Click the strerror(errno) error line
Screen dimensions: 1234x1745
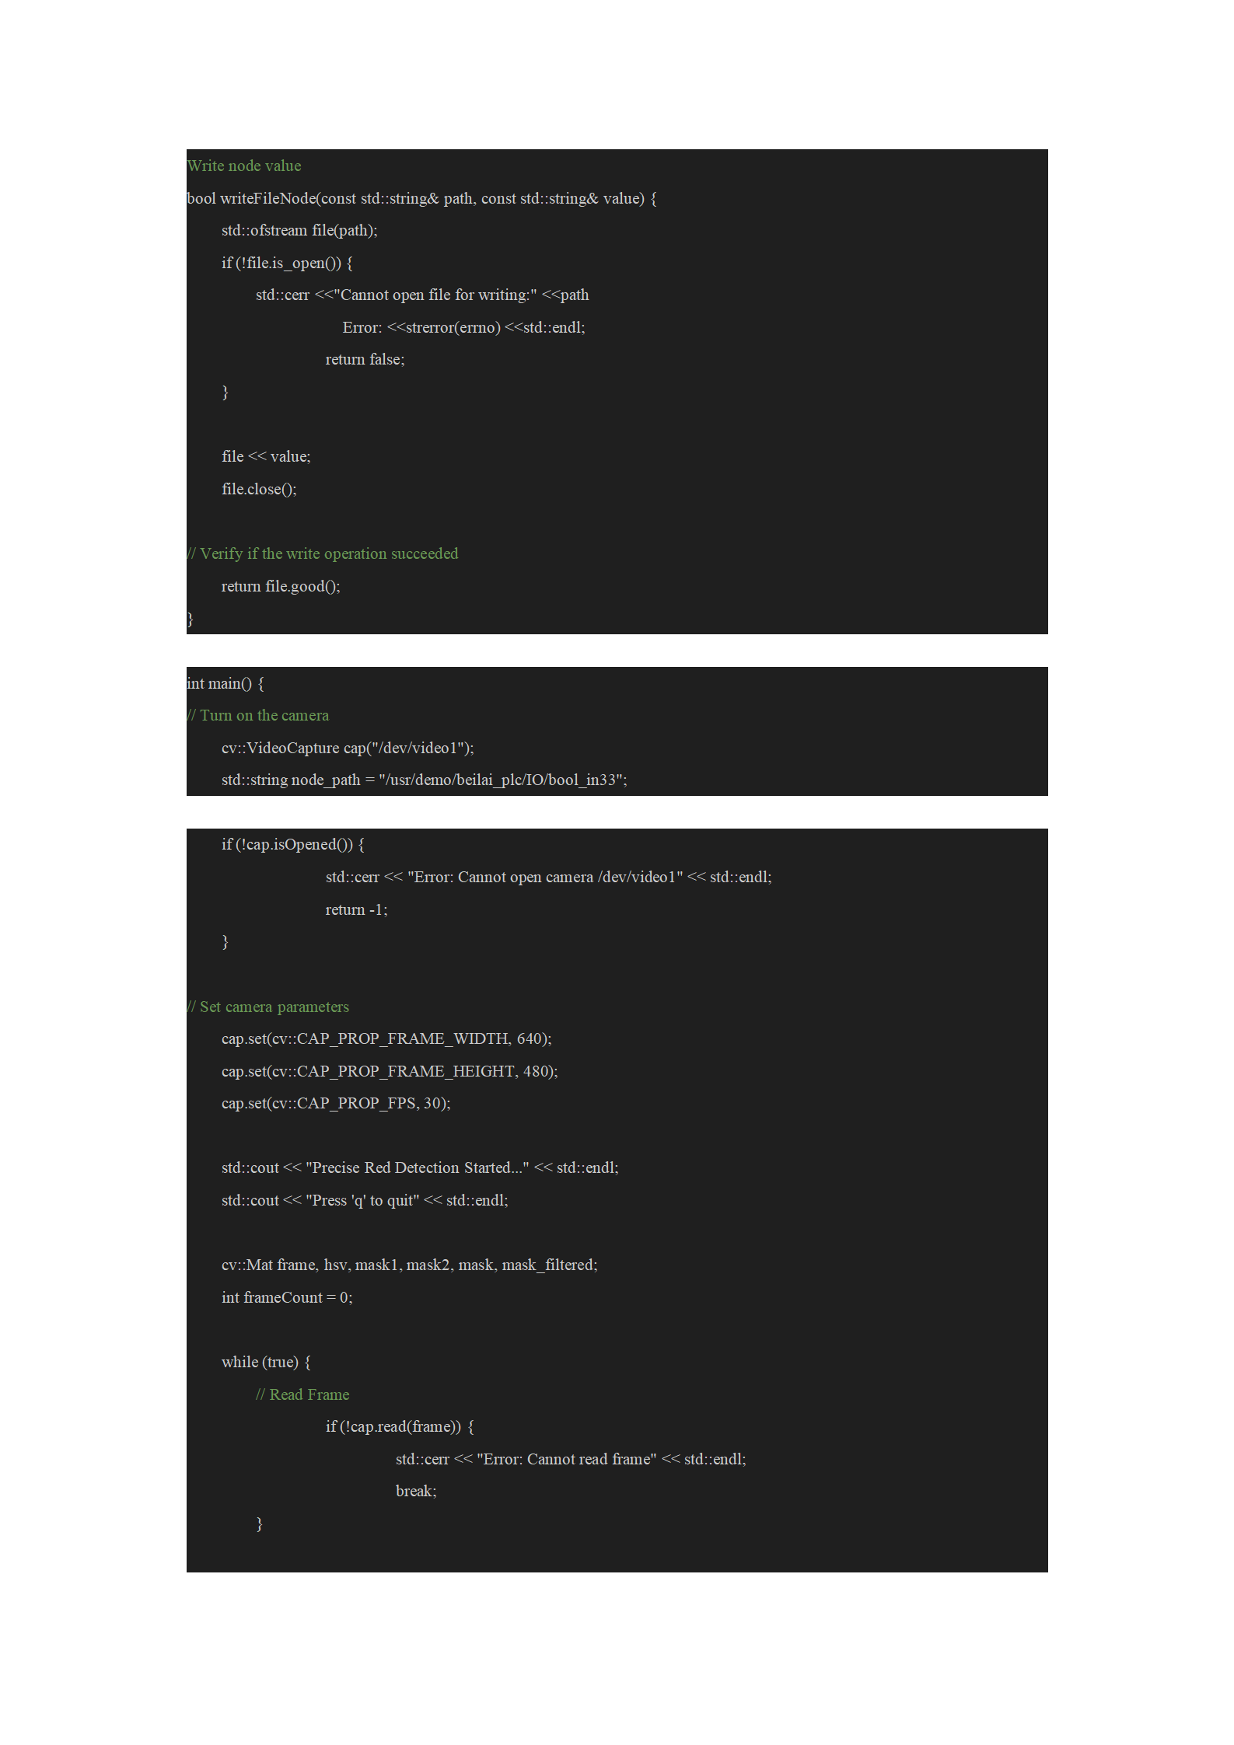(x=463, y=327)
